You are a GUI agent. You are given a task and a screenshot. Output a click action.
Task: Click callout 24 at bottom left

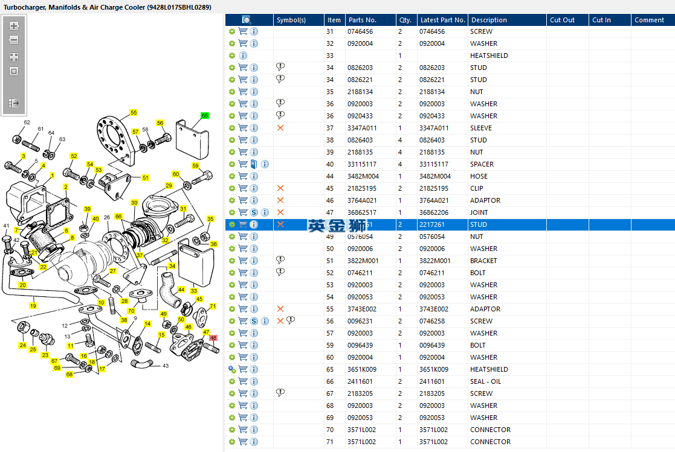[x=23, y=345]
